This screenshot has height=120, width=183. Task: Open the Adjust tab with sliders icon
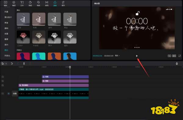click(x=63, y=3)
